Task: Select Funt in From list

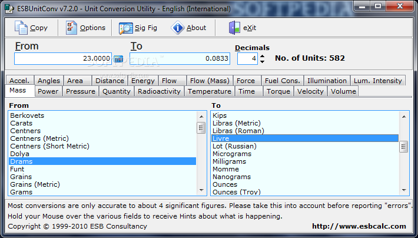Action: click(102, 169)
